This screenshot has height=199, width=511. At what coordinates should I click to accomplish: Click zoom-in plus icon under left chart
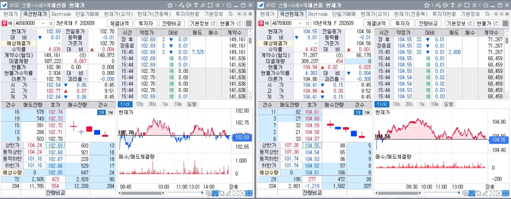(x=242, y=193)
